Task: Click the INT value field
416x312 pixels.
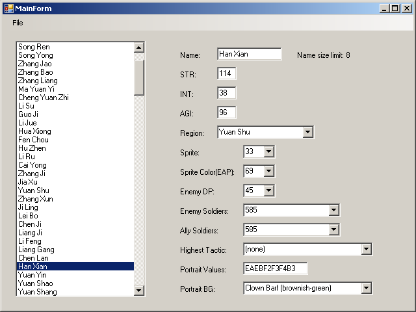Action: coord(226,93)
